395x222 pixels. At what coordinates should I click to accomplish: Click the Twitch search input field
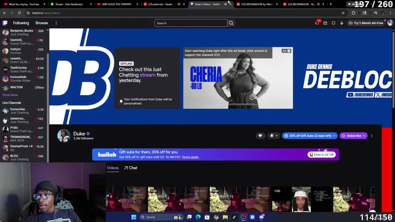(191, 23)
